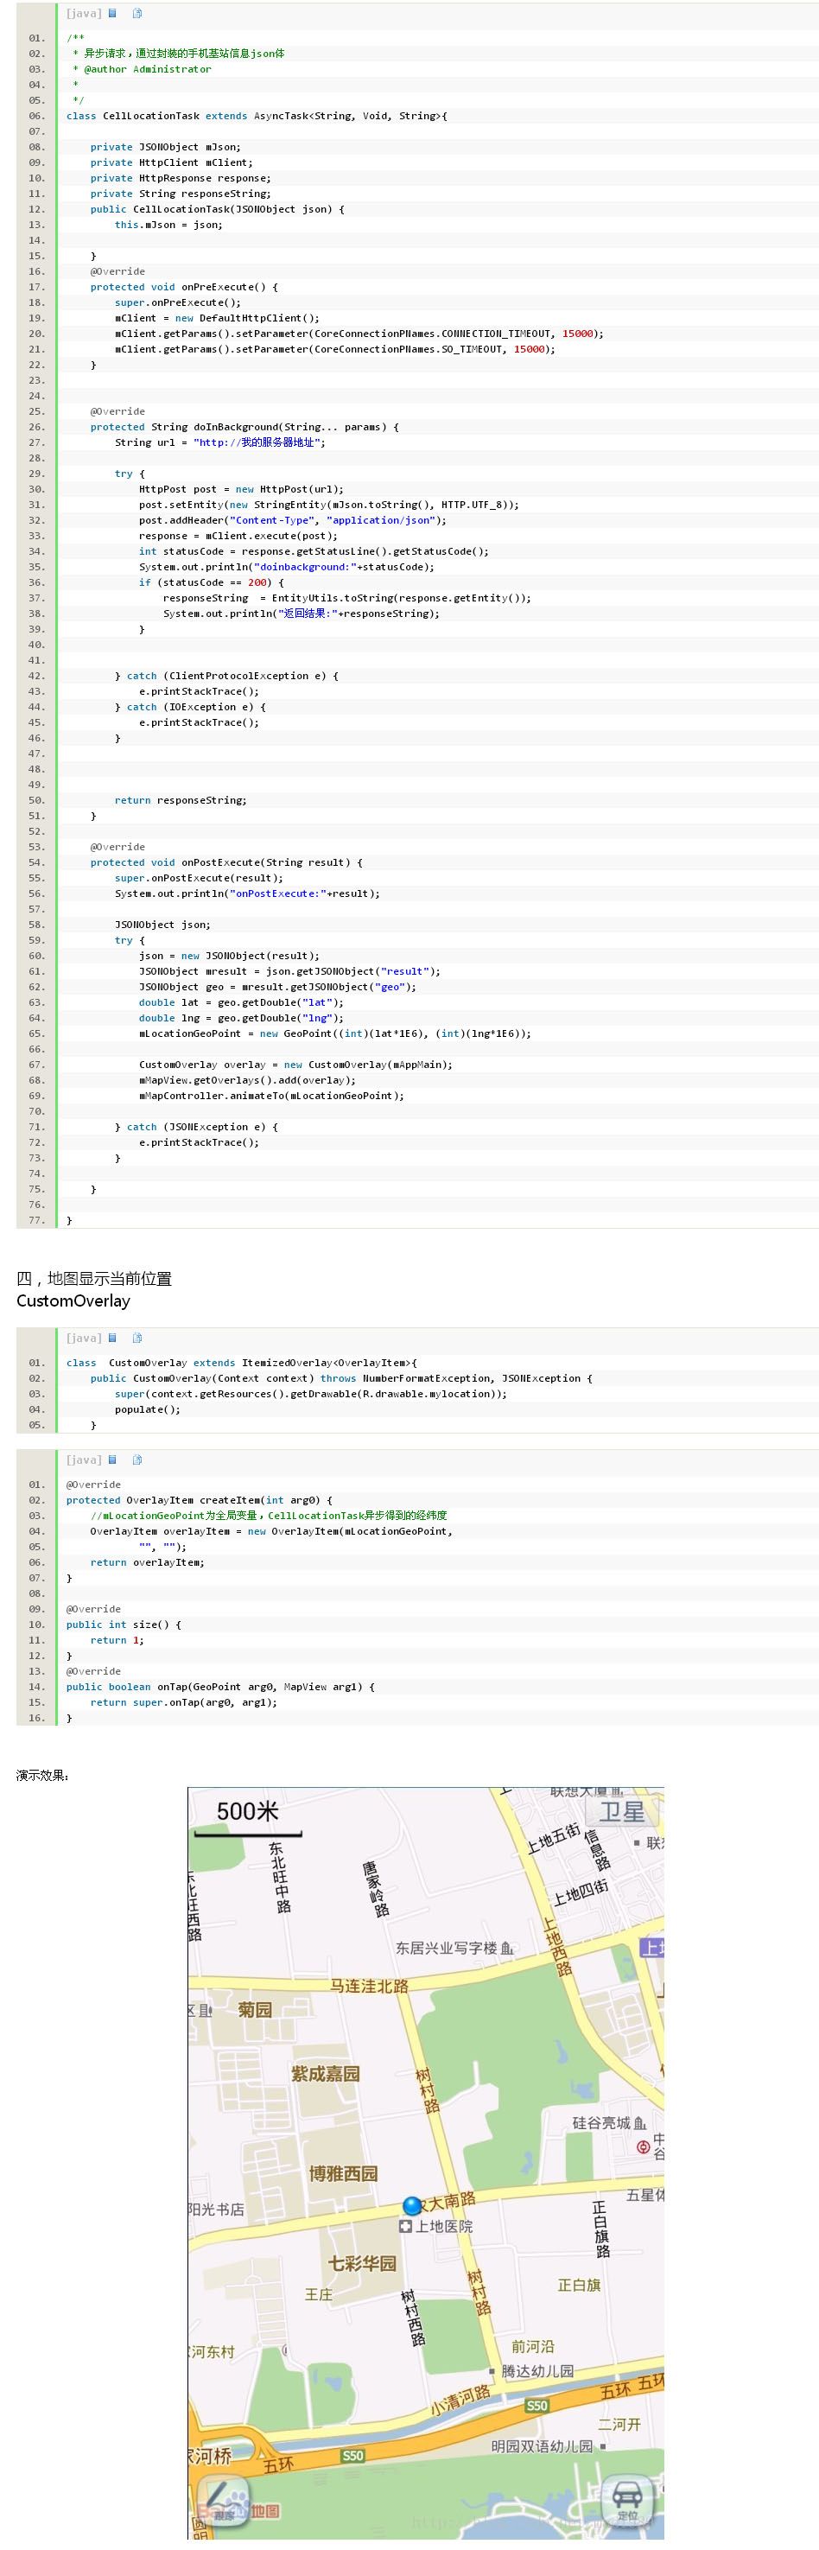Switch map to 卫星 satellite view

point(622,1811)
